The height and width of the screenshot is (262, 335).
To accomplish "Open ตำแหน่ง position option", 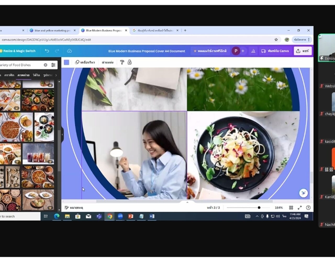I will pos(108,62).
